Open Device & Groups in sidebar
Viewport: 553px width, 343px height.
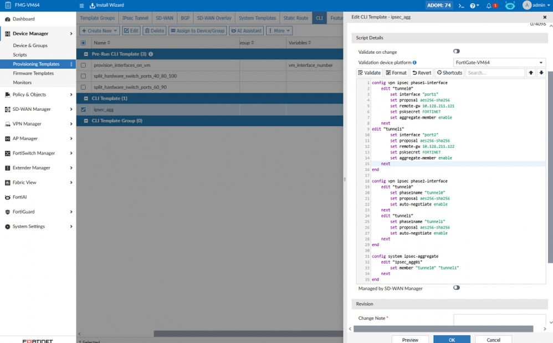click(30, 45)
